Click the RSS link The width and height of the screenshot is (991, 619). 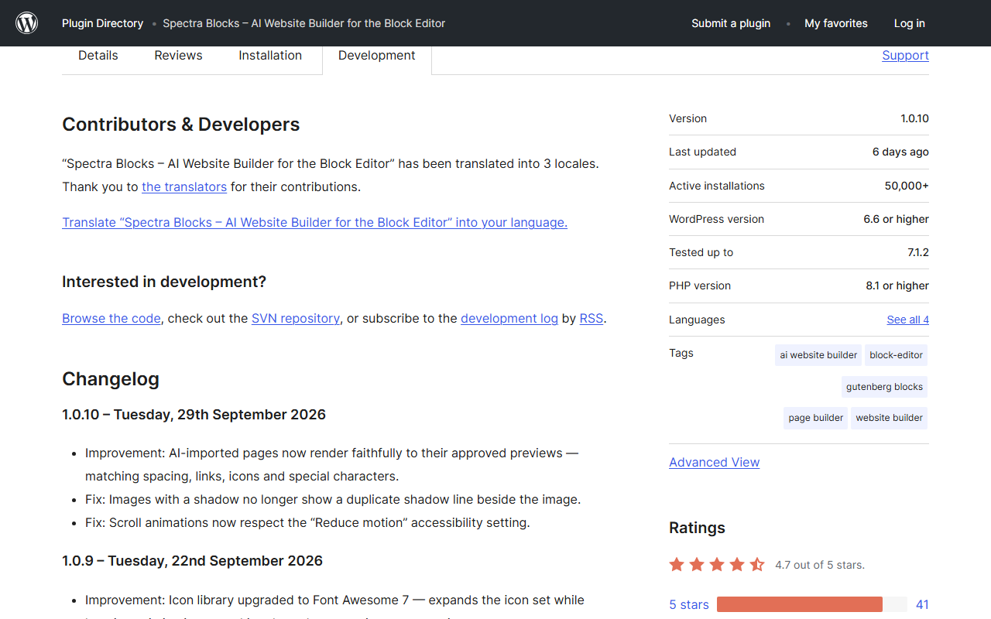592,318
